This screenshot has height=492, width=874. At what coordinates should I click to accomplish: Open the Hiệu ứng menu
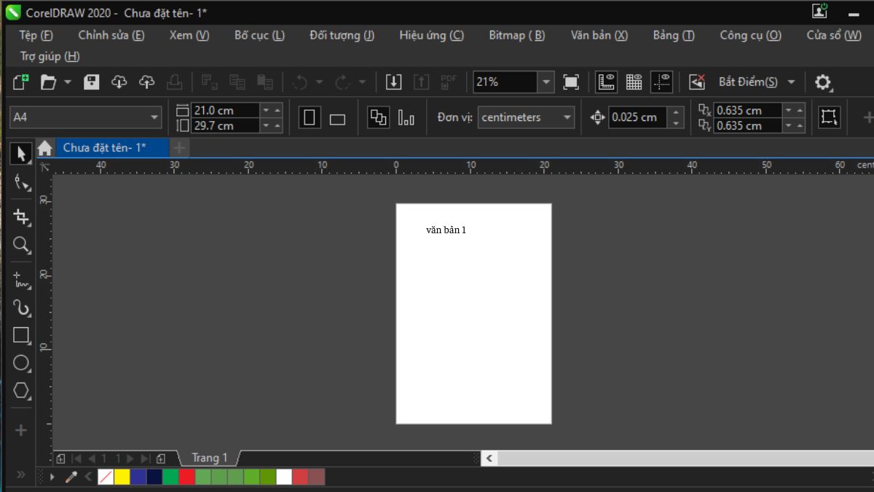point(431,35)
